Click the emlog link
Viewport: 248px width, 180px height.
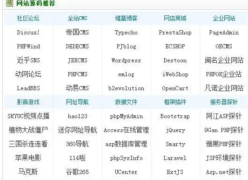[126, 74]
